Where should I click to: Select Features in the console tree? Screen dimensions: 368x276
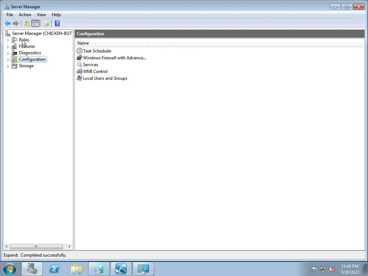[x=27, y=46]
